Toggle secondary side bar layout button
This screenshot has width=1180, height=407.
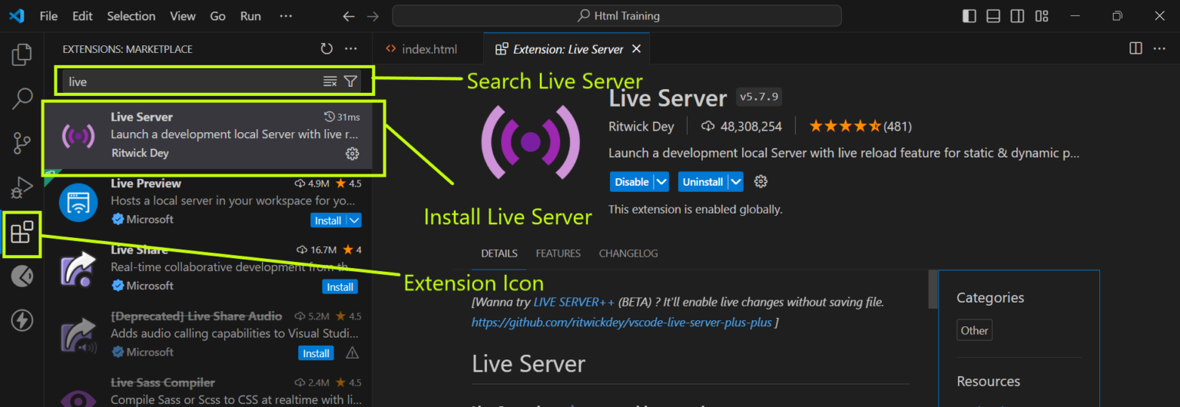tap(1017, 16)
